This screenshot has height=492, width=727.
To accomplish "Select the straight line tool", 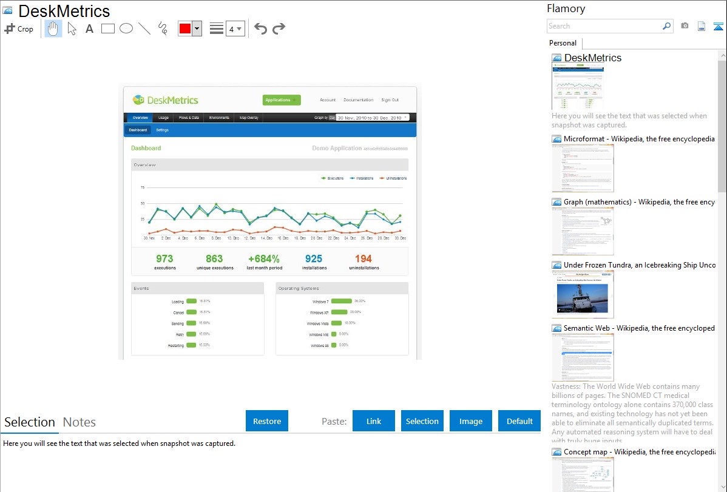I will [x=144, y=29].
